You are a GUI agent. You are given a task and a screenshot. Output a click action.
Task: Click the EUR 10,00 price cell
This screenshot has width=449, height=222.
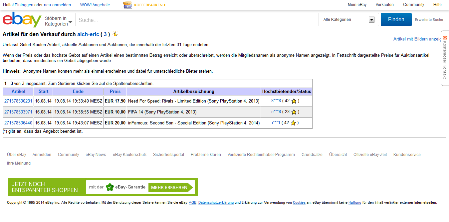115,112
